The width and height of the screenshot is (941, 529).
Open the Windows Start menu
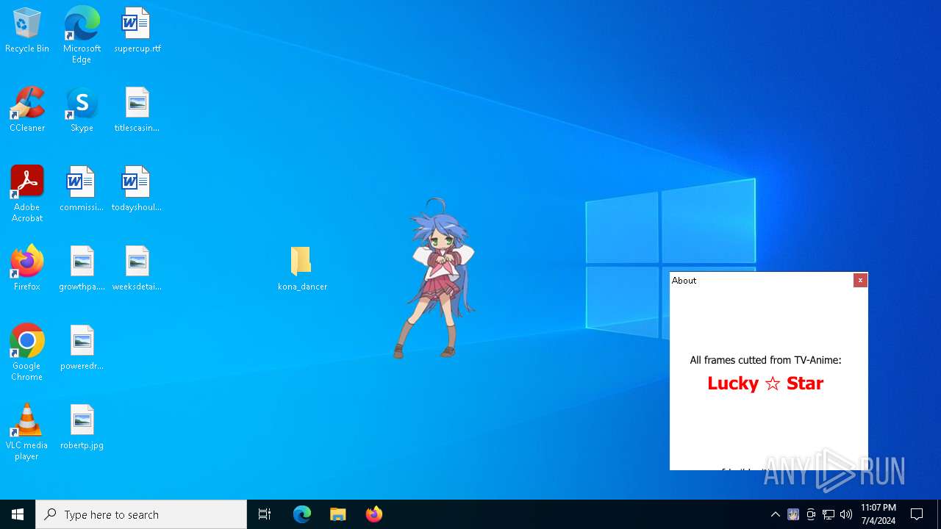tap(18, 514)
